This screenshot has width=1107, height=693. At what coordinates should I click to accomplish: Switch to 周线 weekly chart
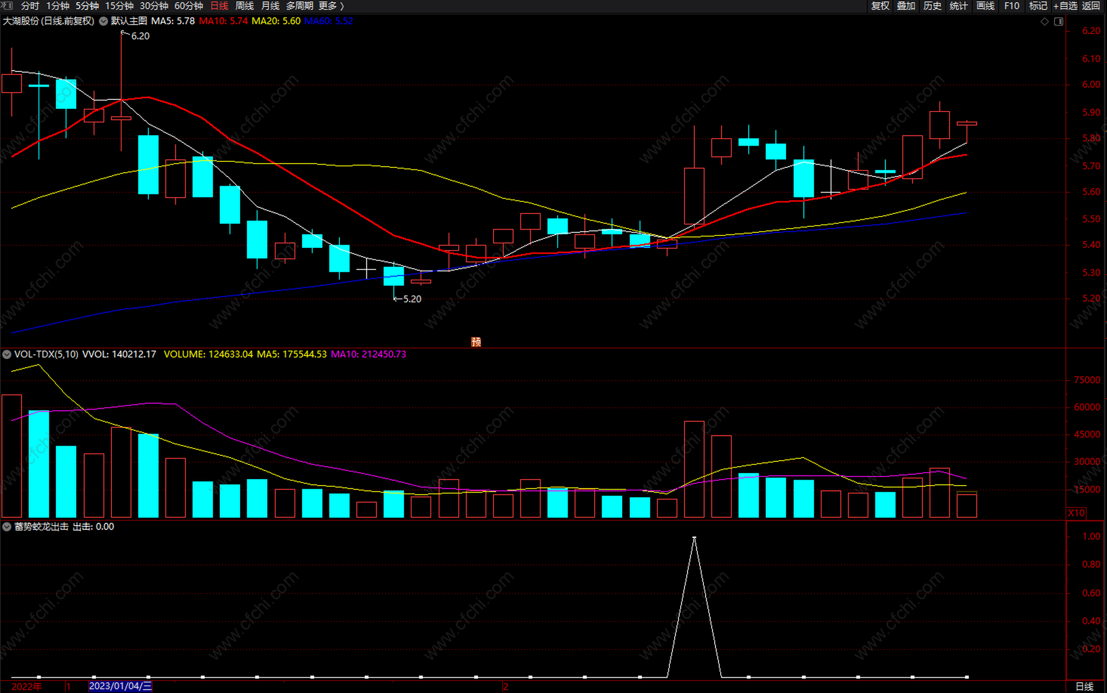point(245,6)
